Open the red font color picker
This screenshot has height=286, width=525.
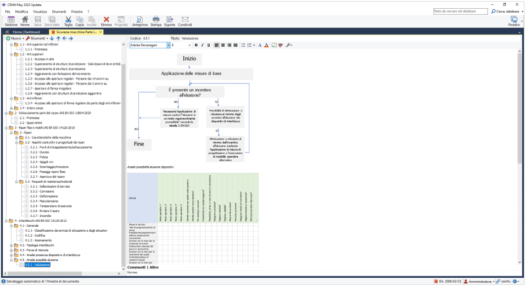point(266,45)
